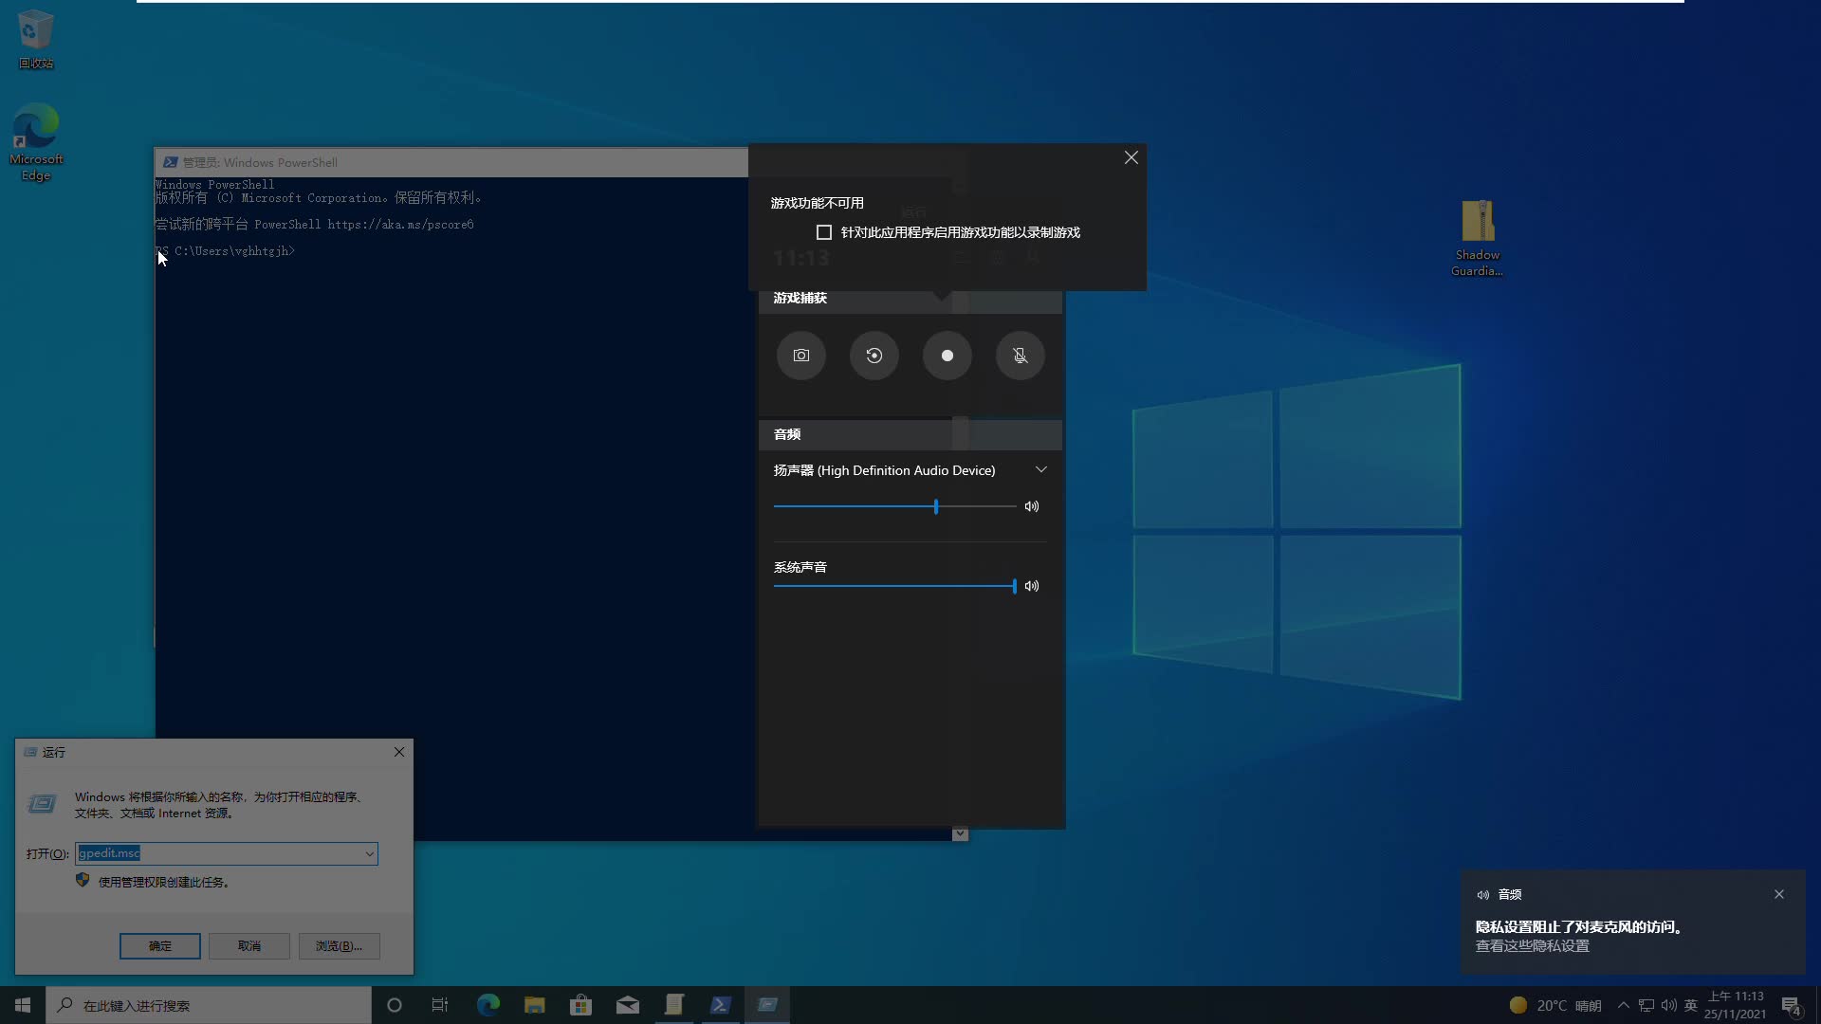Show hidden system tray icons chevron

(1623, 1005)
